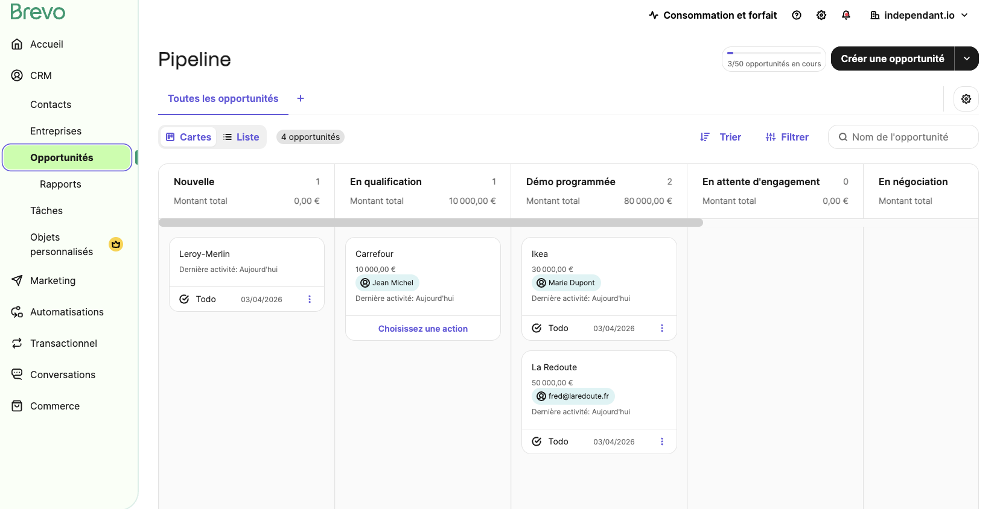Click the 4 opportunités count badge
The width and height of the screenshot is (997, 509).
click(x=310, y=137)
